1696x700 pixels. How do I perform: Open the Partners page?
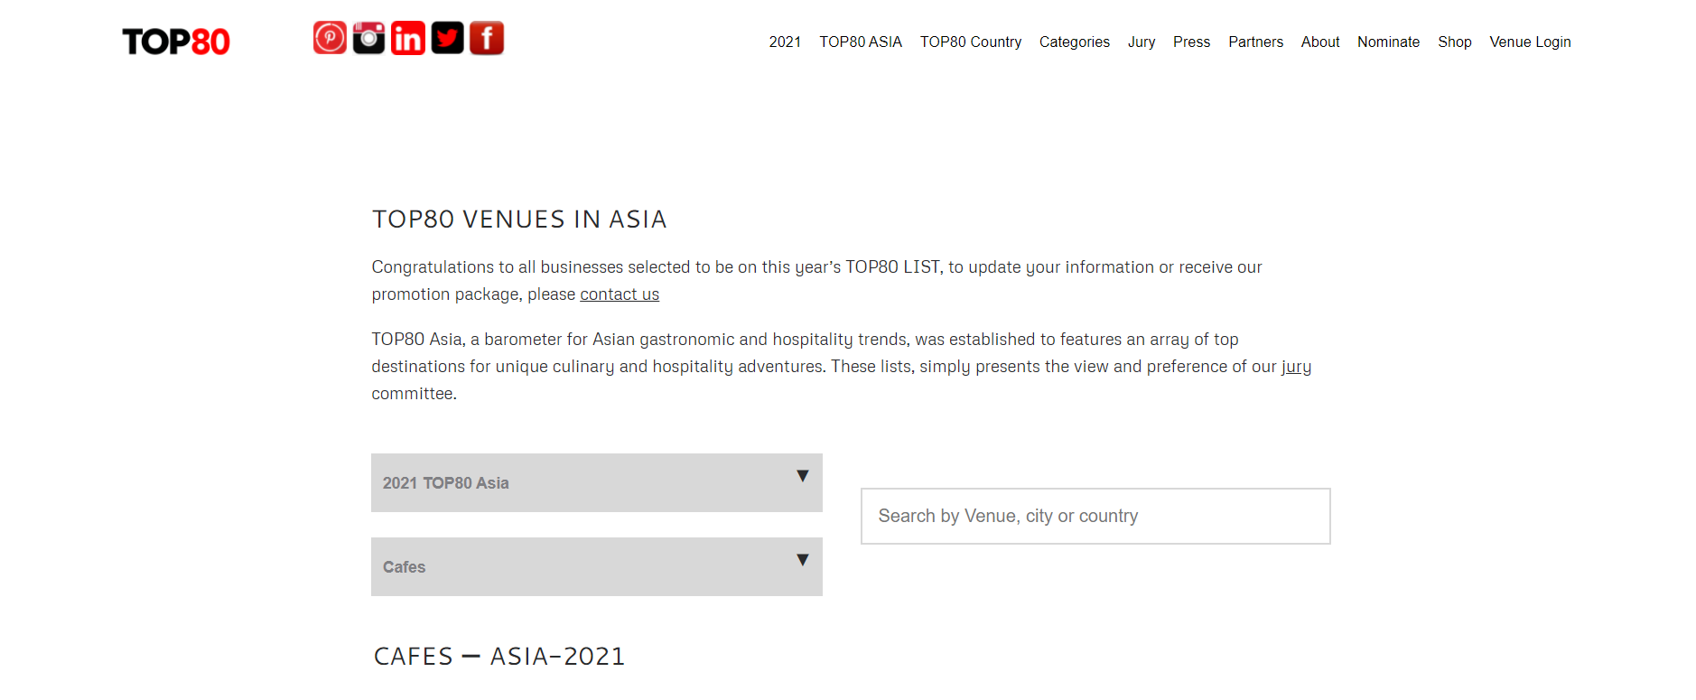(x=1255, y=42)
